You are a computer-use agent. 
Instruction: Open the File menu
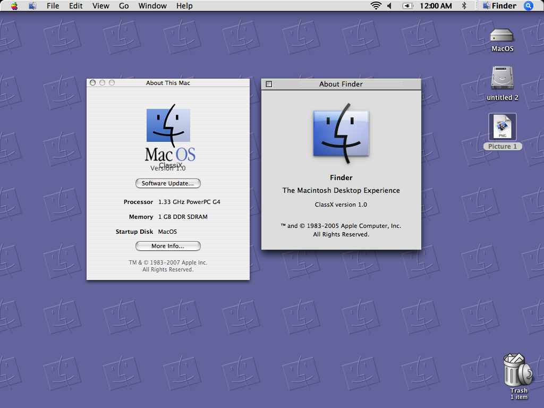53,6
